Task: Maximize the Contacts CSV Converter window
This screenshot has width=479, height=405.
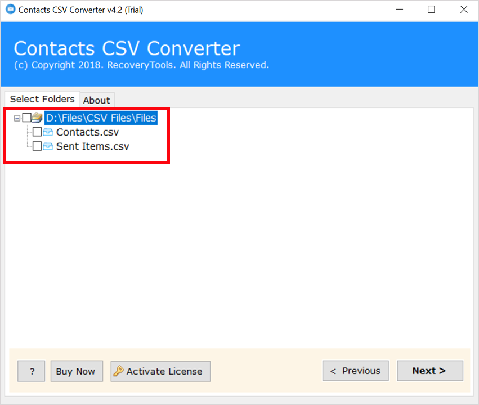Action: coord(431,10)
